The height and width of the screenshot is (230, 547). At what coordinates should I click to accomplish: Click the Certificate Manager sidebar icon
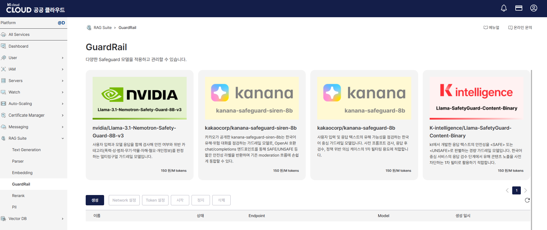[x=3, y=115]
